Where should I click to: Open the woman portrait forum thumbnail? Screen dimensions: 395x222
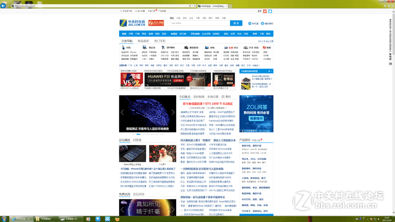click(162, 153)
